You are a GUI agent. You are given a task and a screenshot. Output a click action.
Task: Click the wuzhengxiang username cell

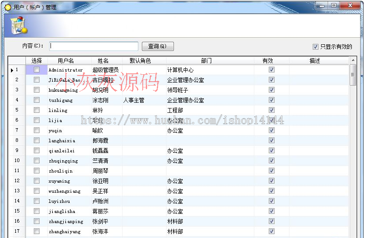[x=69, y=191]
